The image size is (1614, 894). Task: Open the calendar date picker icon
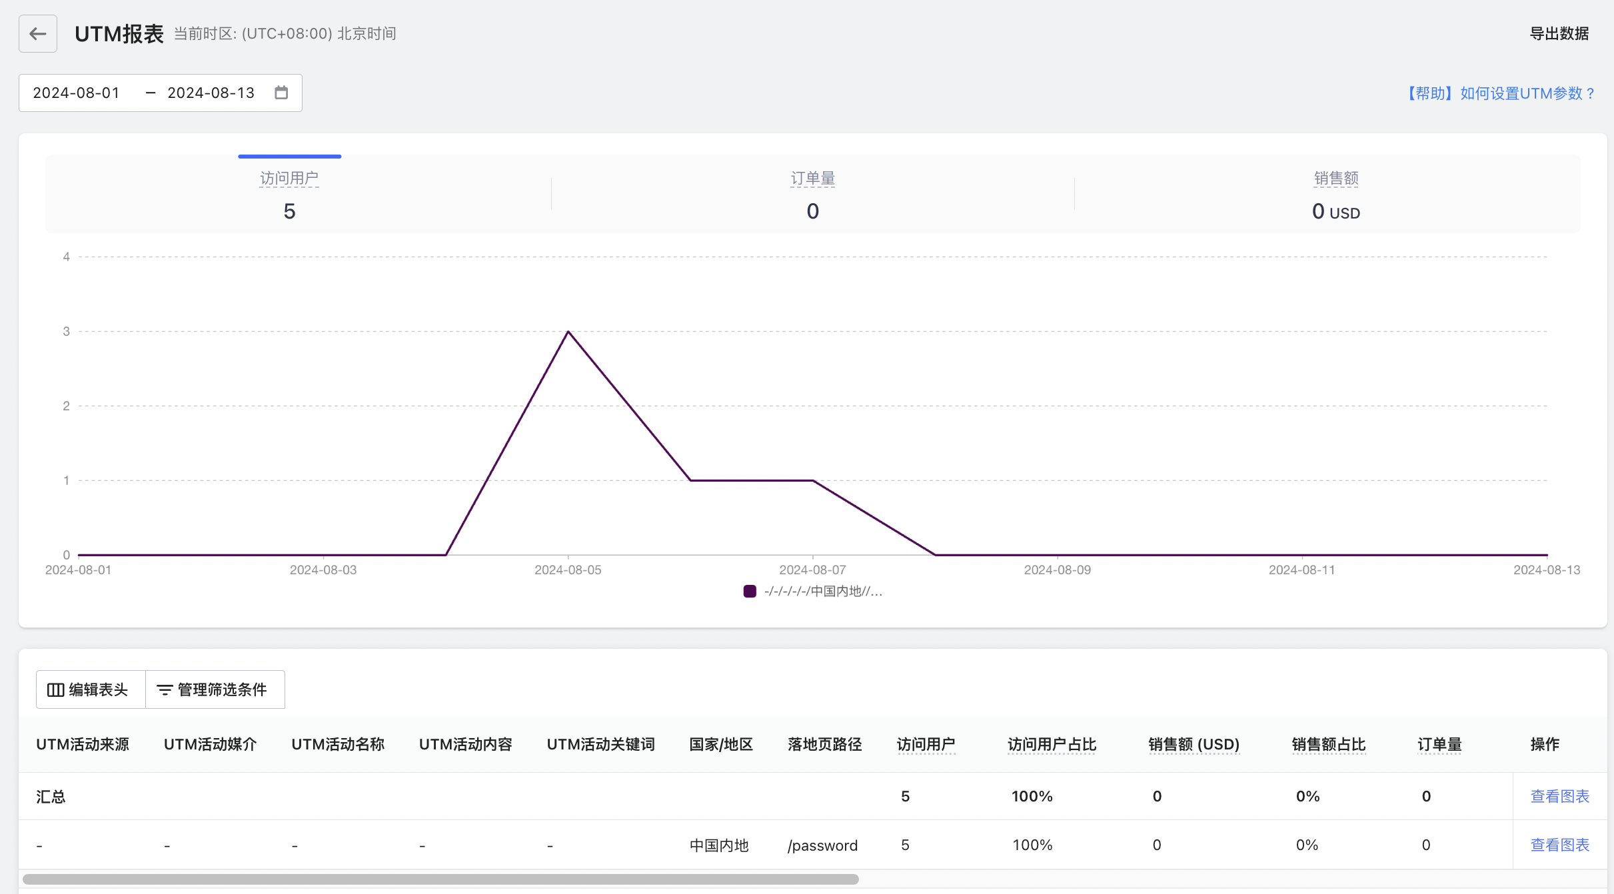[x=281, y=93]
